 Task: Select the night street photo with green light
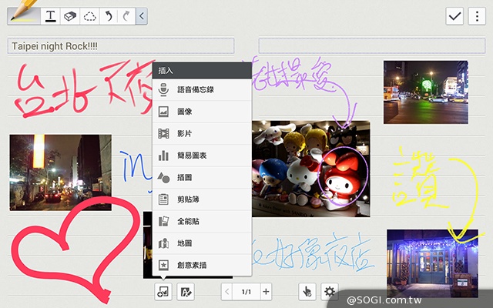point(426,92)
